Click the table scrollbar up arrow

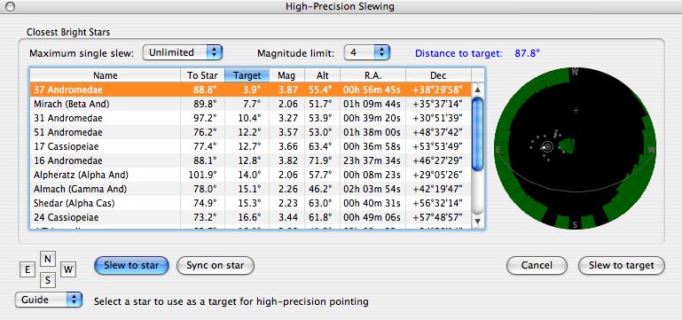477,90
